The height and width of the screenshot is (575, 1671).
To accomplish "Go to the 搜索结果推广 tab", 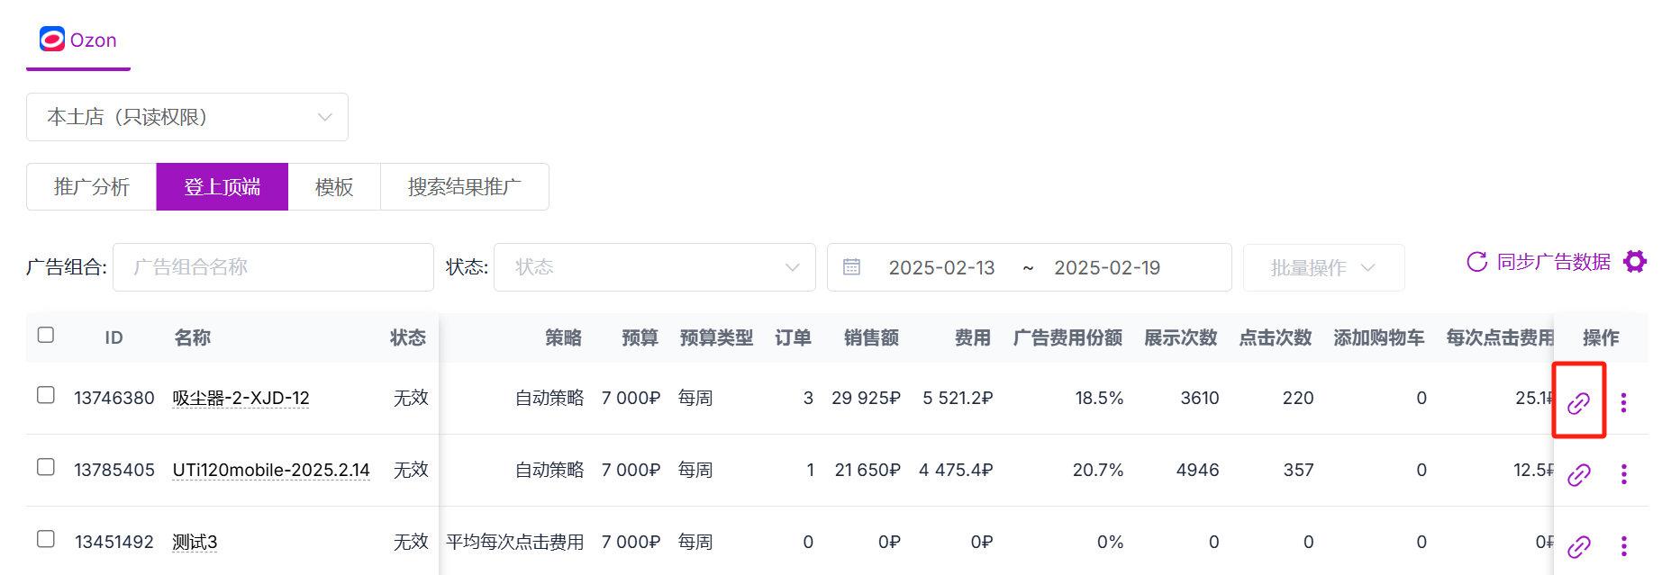I will point(465,186).
